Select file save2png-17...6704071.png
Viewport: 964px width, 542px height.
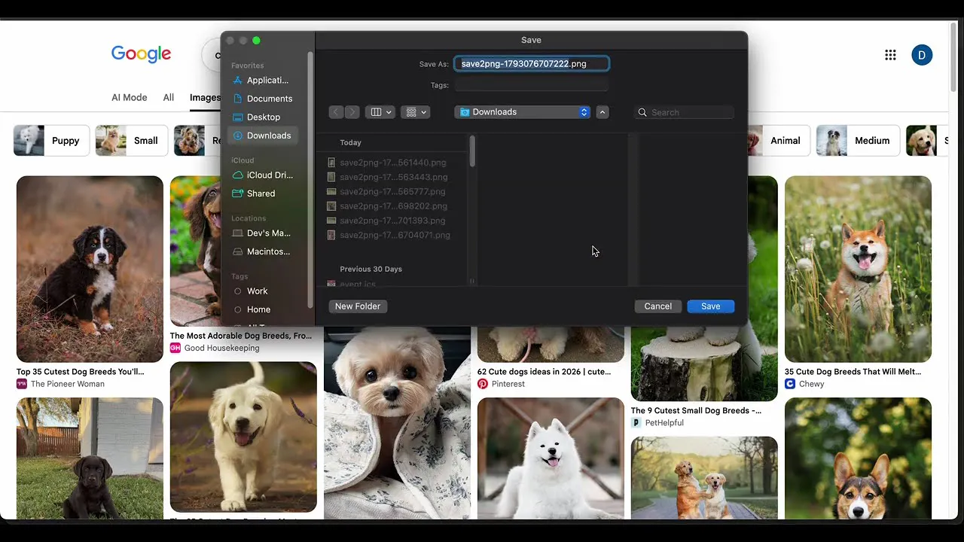[x=395, y=236]
